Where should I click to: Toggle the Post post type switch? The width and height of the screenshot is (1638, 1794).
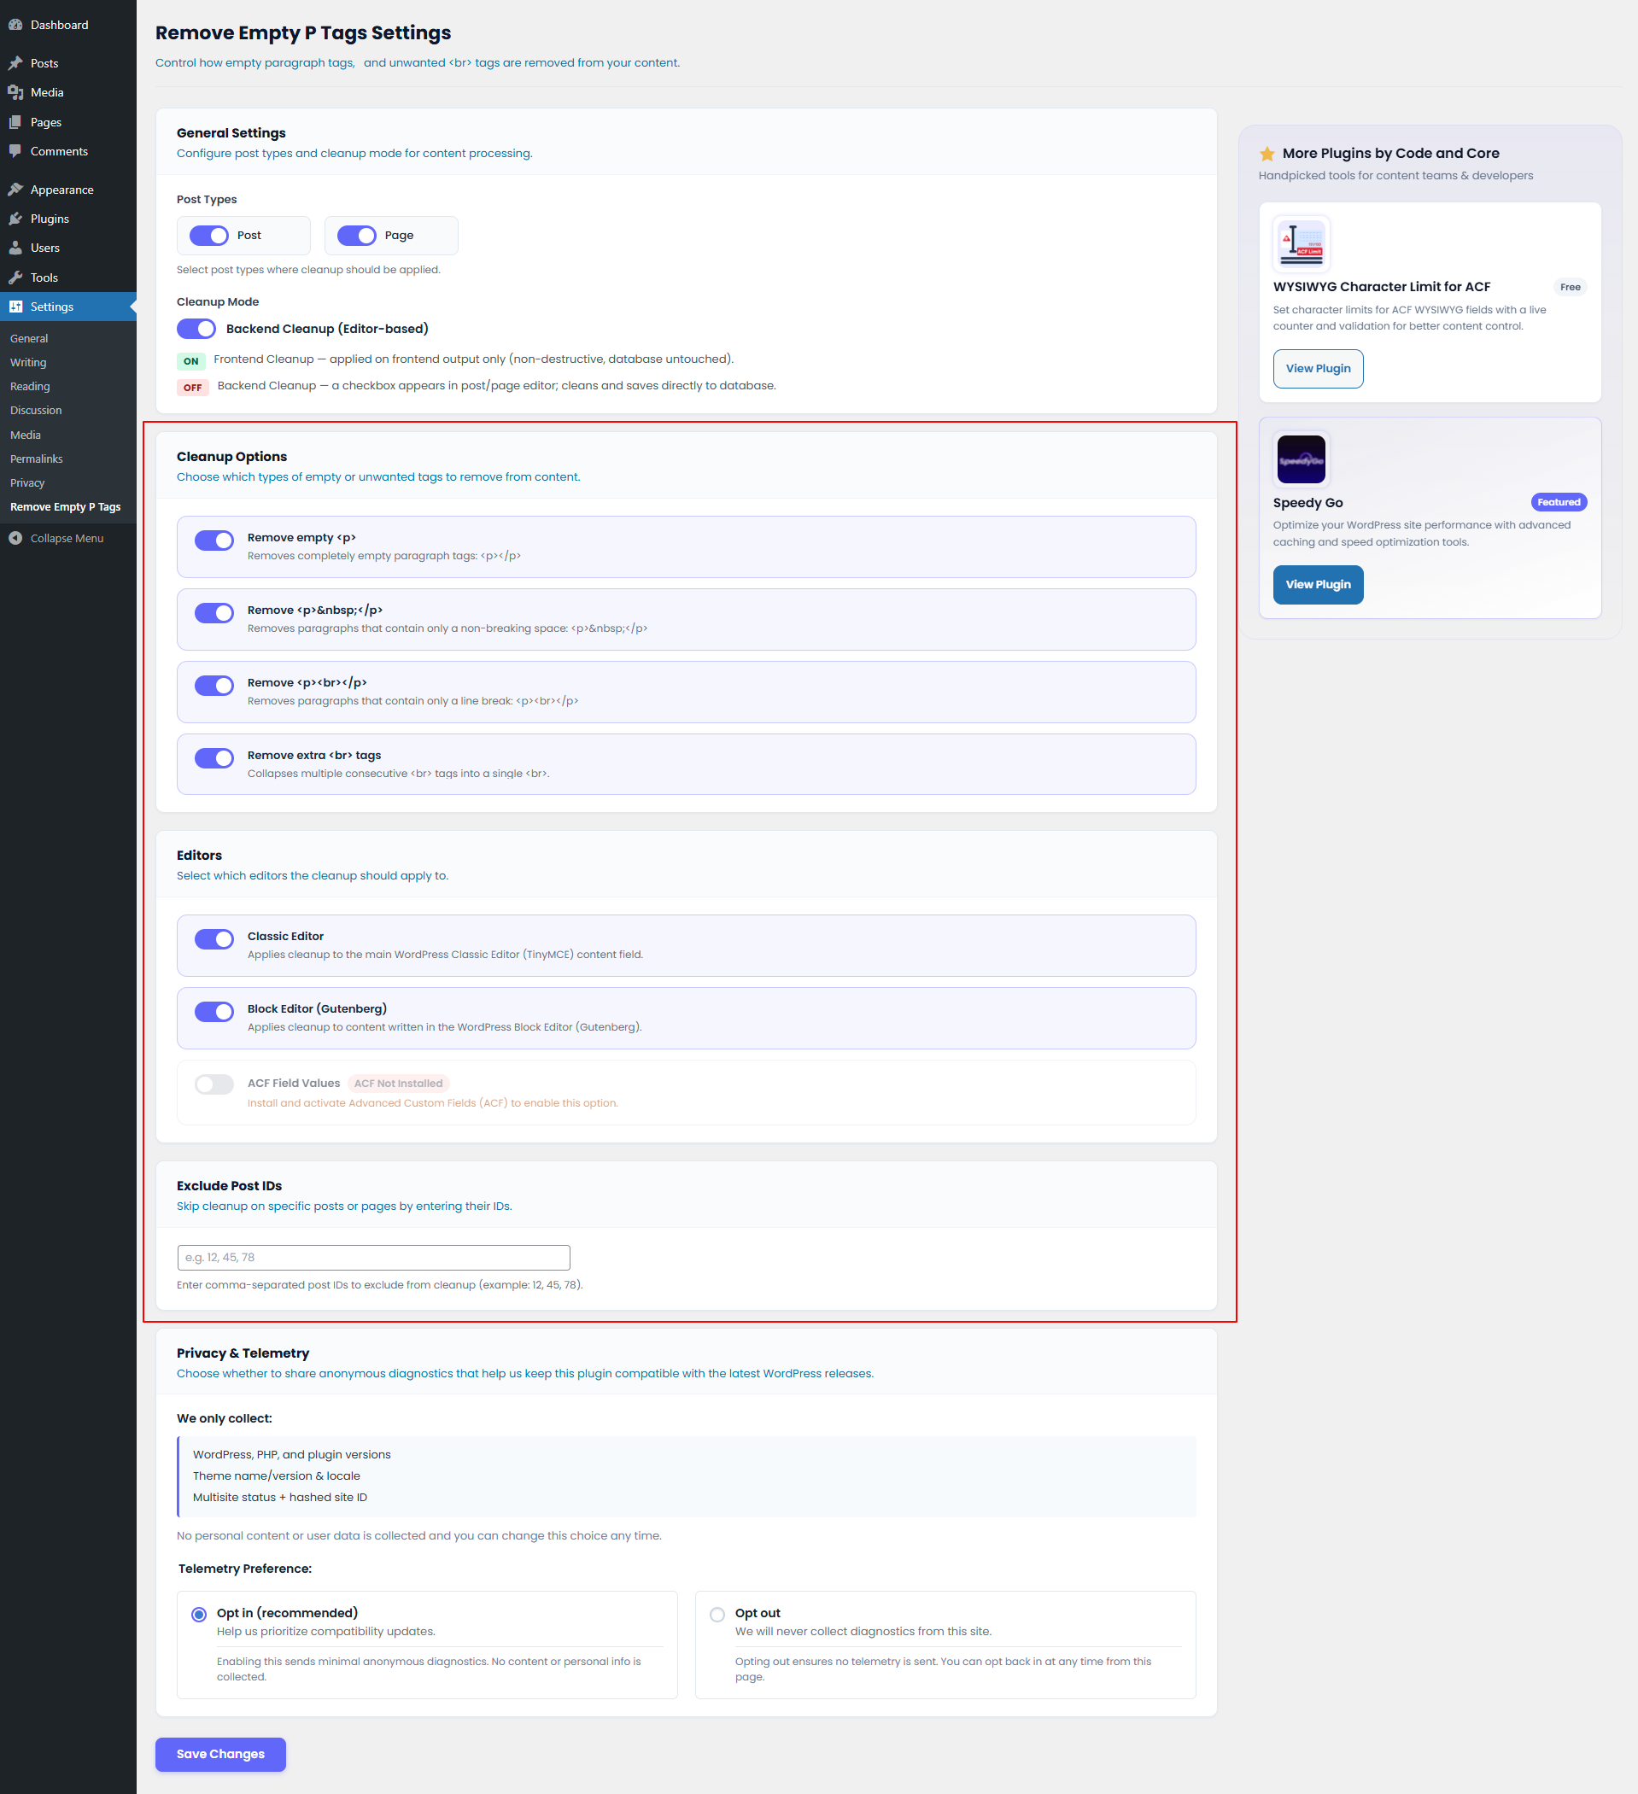click(209, 236)
